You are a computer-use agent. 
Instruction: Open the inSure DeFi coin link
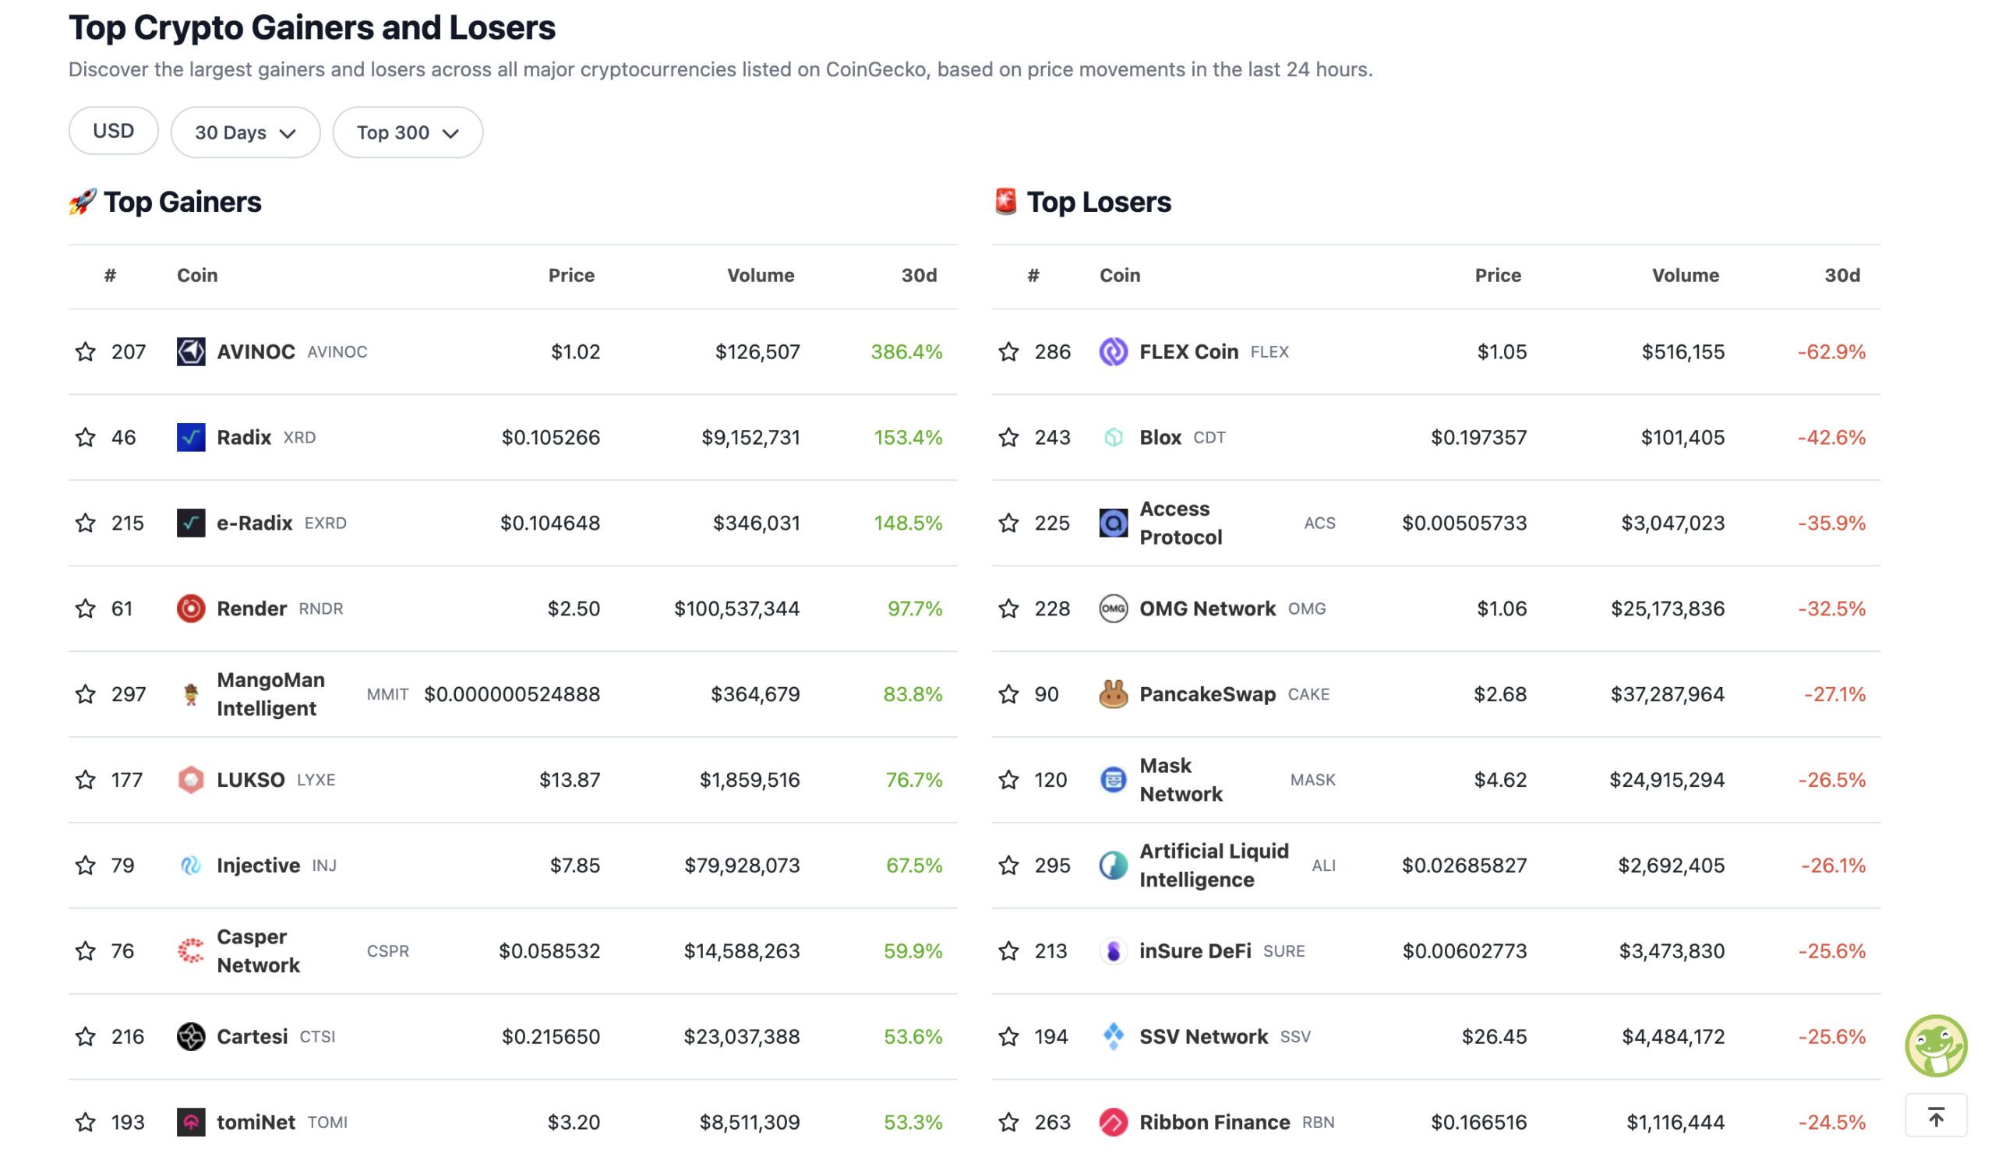click(x=1195, y=950)
